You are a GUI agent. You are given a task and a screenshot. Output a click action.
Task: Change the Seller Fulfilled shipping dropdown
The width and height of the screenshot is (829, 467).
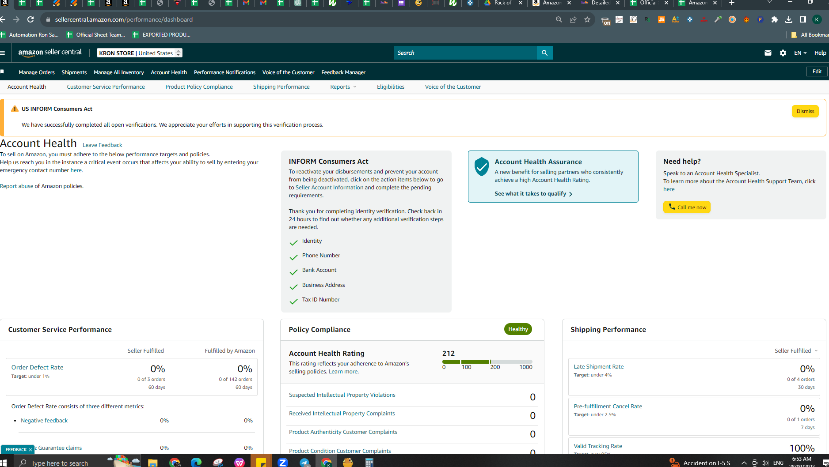click(796, 351)
